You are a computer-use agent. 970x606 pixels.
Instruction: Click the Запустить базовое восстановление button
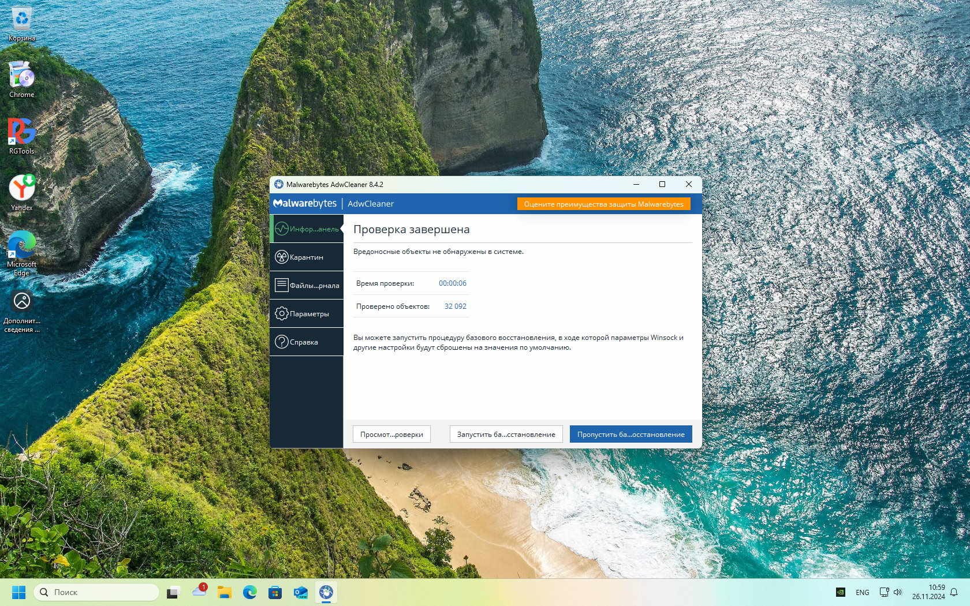click(506, 434)
